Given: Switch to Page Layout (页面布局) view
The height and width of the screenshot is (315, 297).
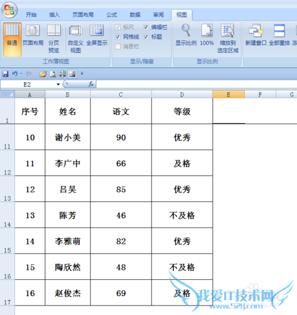Looking at the screenshot, I should tap(33, 35).
